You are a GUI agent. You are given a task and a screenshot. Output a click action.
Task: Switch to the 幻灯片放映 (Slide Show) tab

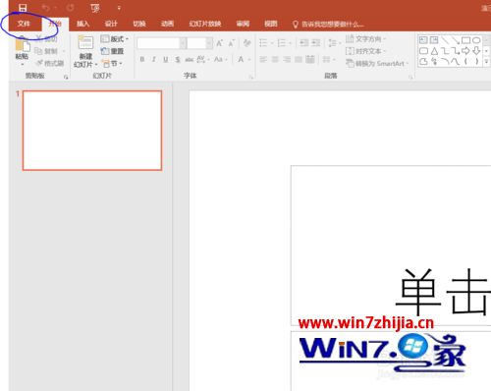pos(205,24)
